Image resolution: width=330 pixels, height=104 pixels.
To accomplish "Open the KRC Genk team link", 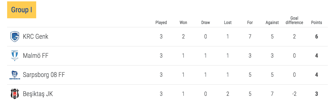I will point(36,37).
